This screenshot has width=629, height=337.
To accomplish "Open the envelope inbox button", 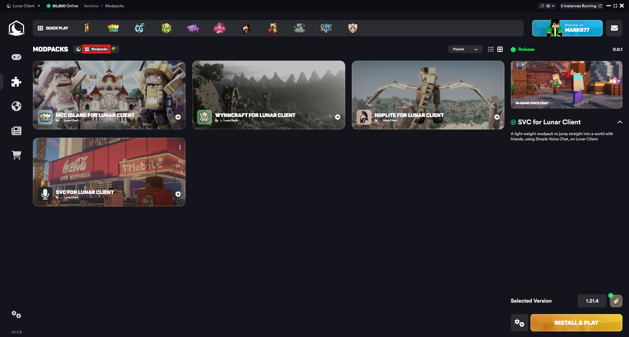I will click(614, 28).
